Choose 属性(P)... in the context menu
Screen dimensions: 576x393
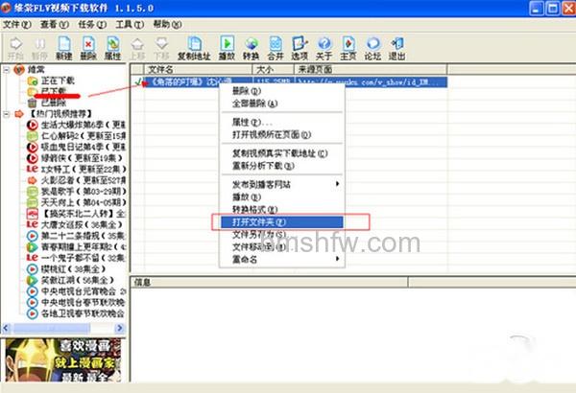point(281,122)
